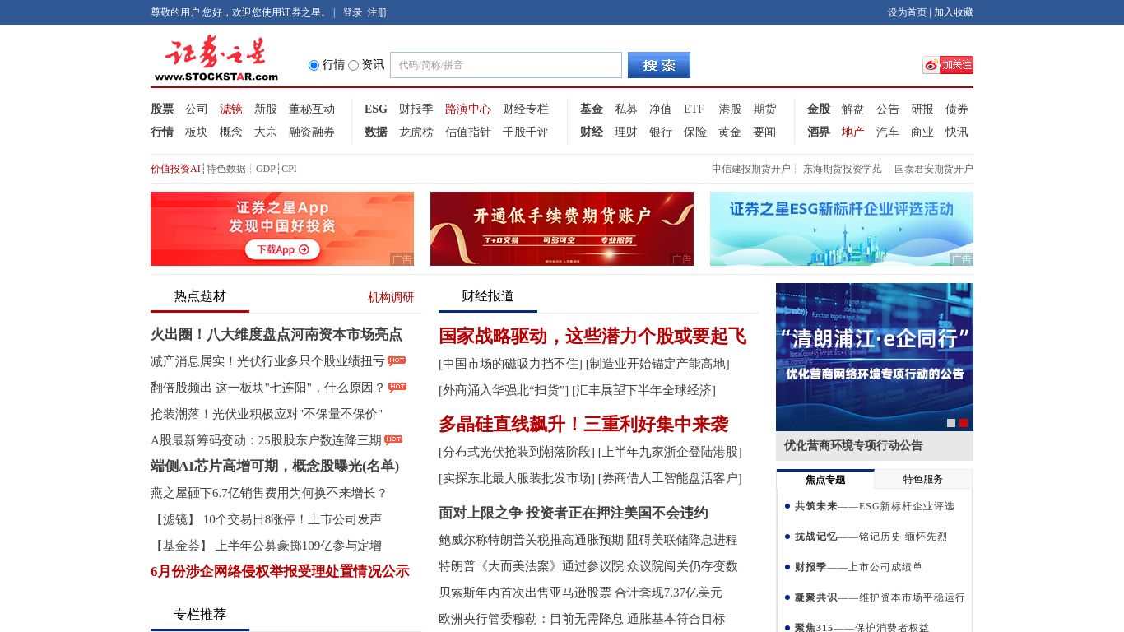Open the 新股 navigation link
Image resolution: width=1124 pixels, height=632 pixels.
pyautogui.click(x=266, y=109)
